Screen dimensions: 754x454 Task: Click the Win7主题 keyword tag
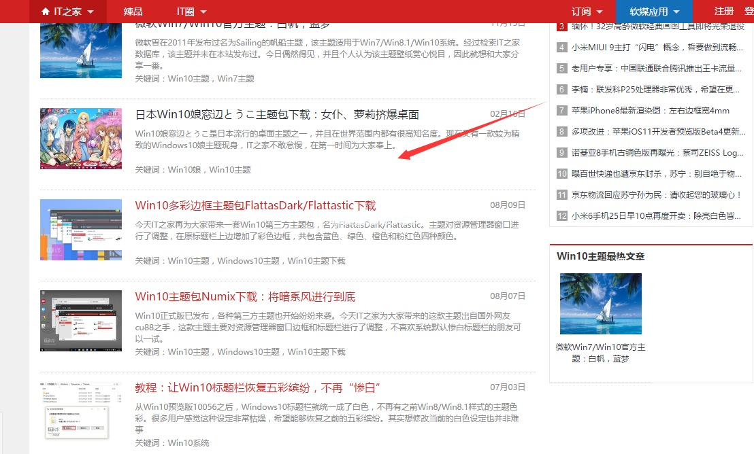pyautogui.click(x=236, y=79)
